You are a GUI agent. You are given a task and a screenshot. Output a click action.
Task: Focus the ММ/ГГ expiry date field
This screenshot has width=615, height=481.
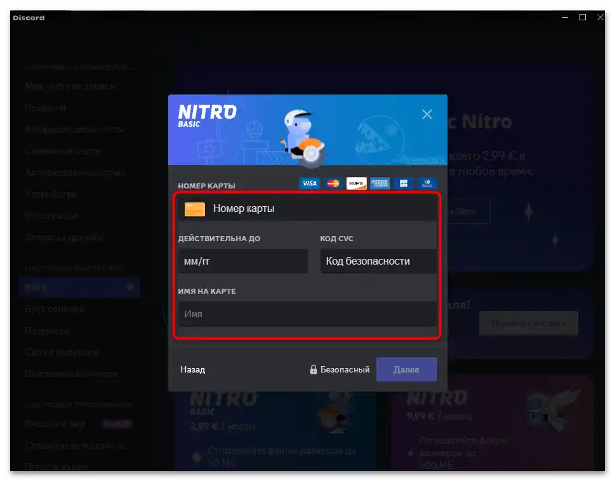(243, 261)
